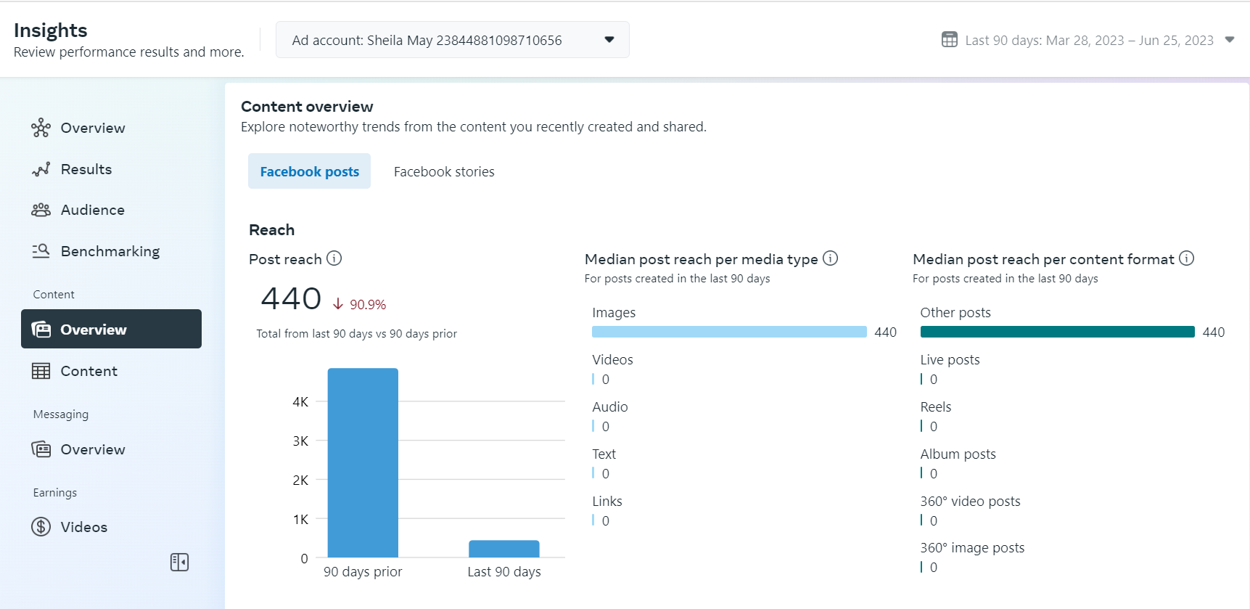Click 'Total from last 90 days vs 90 days prior'
1250x609 pixels.
click(356, 334)
